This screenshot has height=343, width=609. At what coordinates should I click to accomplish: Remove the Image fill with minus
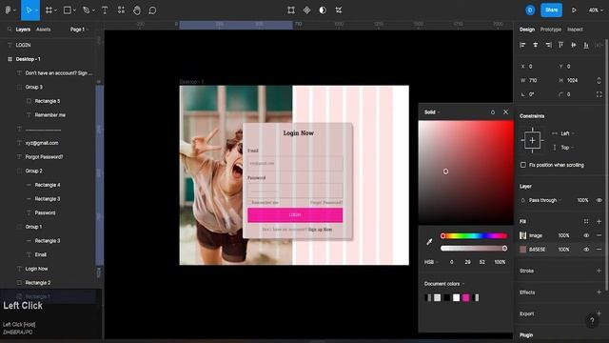point(599,235)
